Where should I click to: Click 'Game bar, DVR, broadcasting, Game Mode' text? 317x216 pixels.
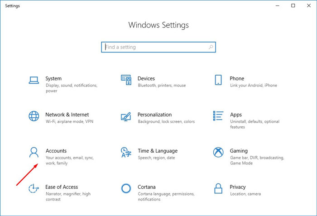[257, 160]
